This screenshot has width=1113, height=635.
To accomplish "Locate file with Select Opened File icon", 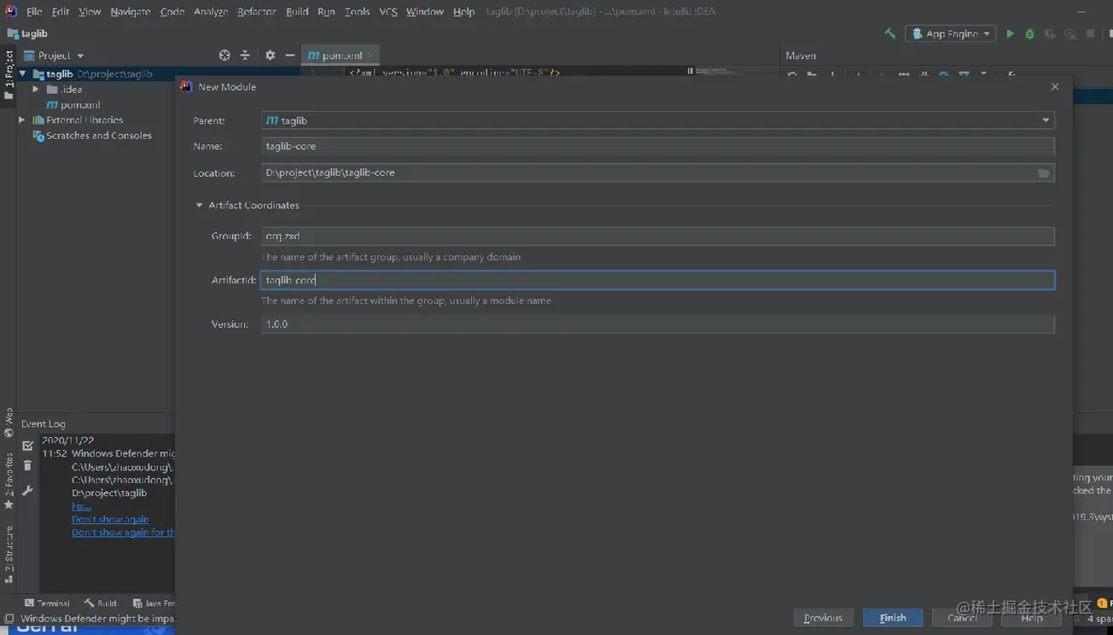I will 224,55.
